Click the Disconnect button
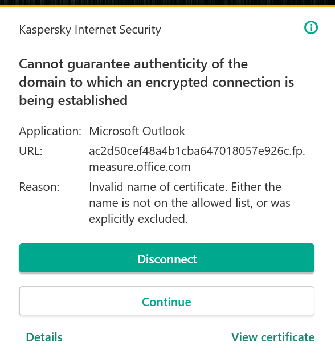This screenshot has width=335, height=358. point(166,258)
